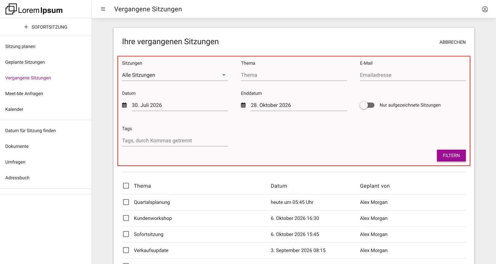The image size is (496, 264).
Task: Click the 'Thema' column header
Action: tap(142, 186)
